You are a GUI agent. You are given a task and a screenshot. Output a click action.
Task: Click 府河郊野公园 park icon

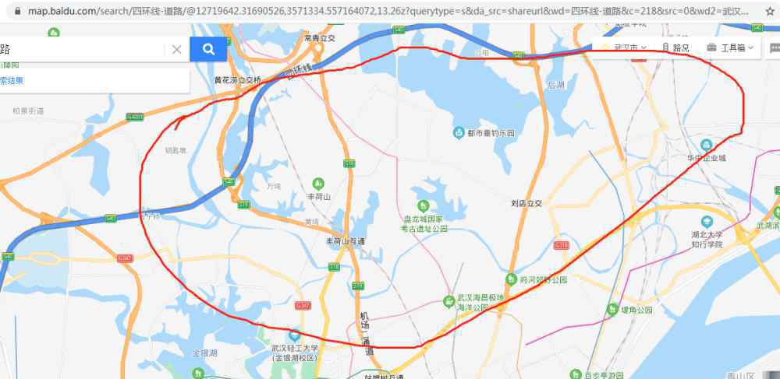pyautogui.click(x=511, y=279)
